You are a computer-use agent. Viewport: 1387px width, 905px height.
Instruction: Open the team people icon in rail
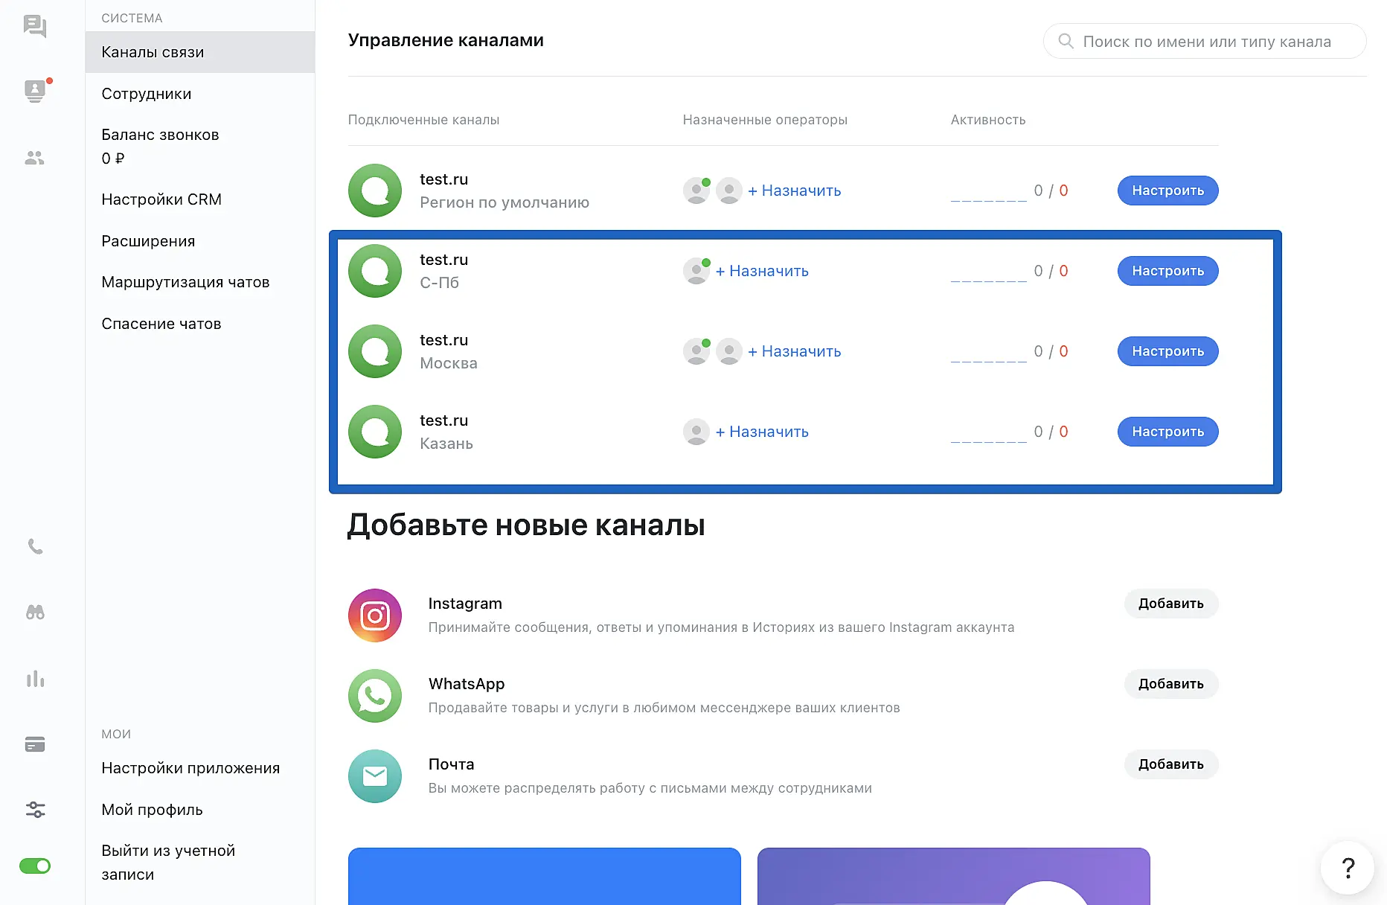pyautogui.click(x=35, y=158)
